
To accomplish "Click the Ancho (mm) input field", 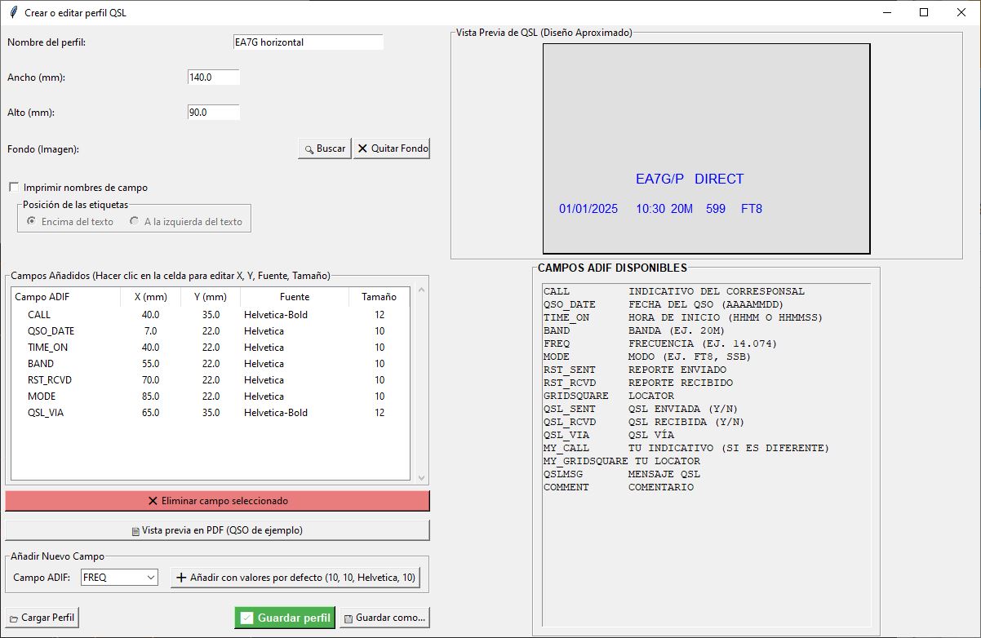I will pyautogui.click(x=213, y=78).
